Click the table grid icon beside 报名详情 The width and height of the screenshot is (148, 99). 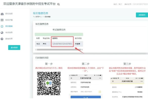click(2, 20)
